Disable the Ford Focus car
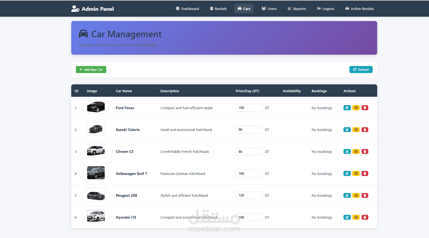The width and height of the screenshot is (429, 238). (x=356, y=108)
